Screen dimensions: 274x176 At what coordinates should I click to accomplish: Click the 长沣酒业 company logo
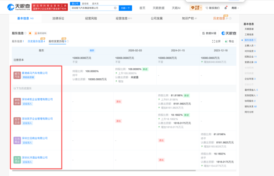pyautogui.click(x=17, y=160)
